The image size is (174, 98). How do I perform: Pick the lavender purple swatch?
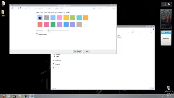(x=60, y=24)
